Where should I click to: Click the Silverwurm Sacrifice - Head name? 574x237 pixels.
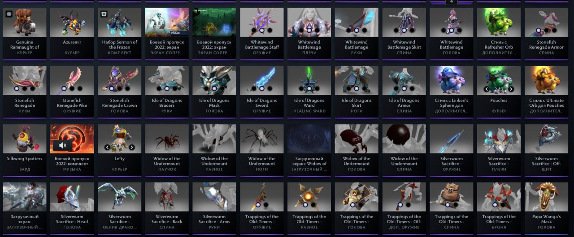pos(72,219)
